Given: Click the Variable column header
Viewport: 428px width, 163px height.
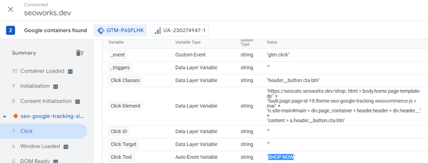Looking at the screenshot, I should pyautogui.click(x=116, y=42).
